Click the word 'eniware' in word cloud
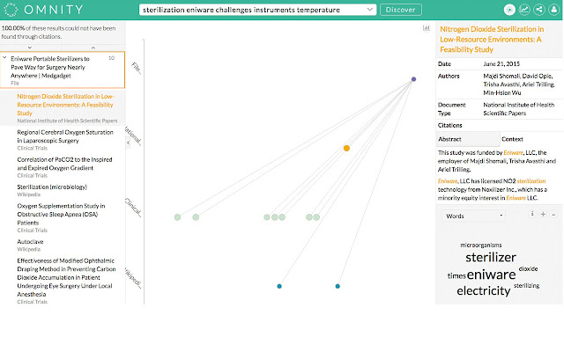This screenshot has height=352, width=564. tap(492, 275)
